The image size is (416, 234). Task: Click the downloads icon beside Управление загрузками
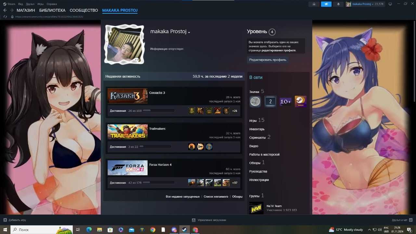(x=194, y=220)
